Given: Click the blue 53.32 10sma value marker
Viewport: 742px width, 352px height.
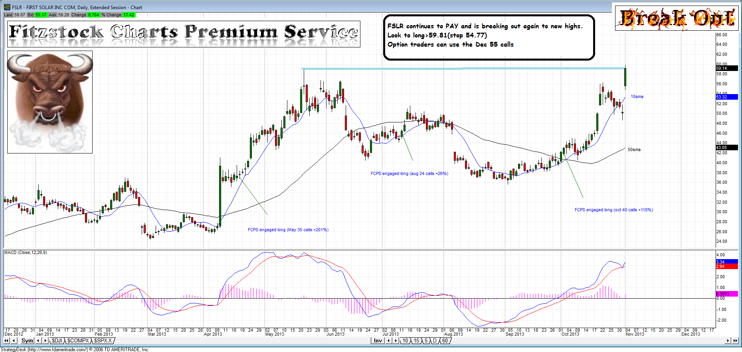Looking at the screenshot, I should pyautogui.click(x=726, y=97).
